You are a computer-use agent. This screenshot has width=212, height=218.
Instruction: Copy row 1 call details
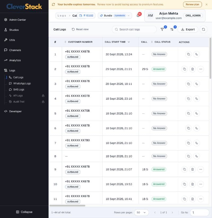188,54
